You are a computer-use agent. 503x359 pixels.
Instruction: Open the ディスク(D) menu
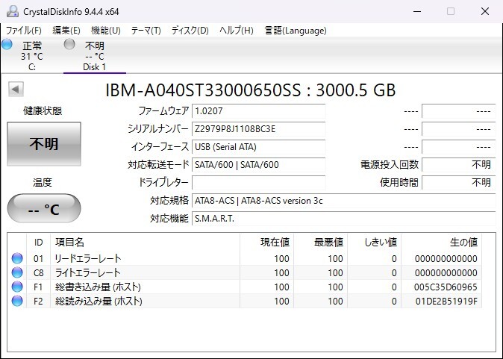[190, 31]
